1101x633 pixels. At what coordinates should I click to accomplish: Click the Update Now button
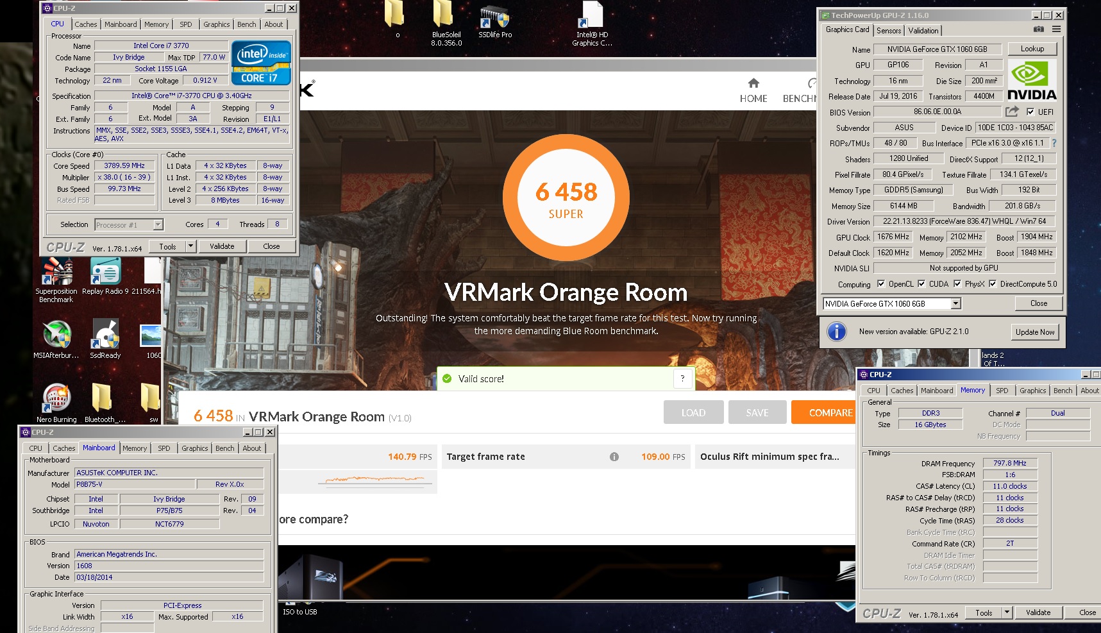(x=1035, y=332)
